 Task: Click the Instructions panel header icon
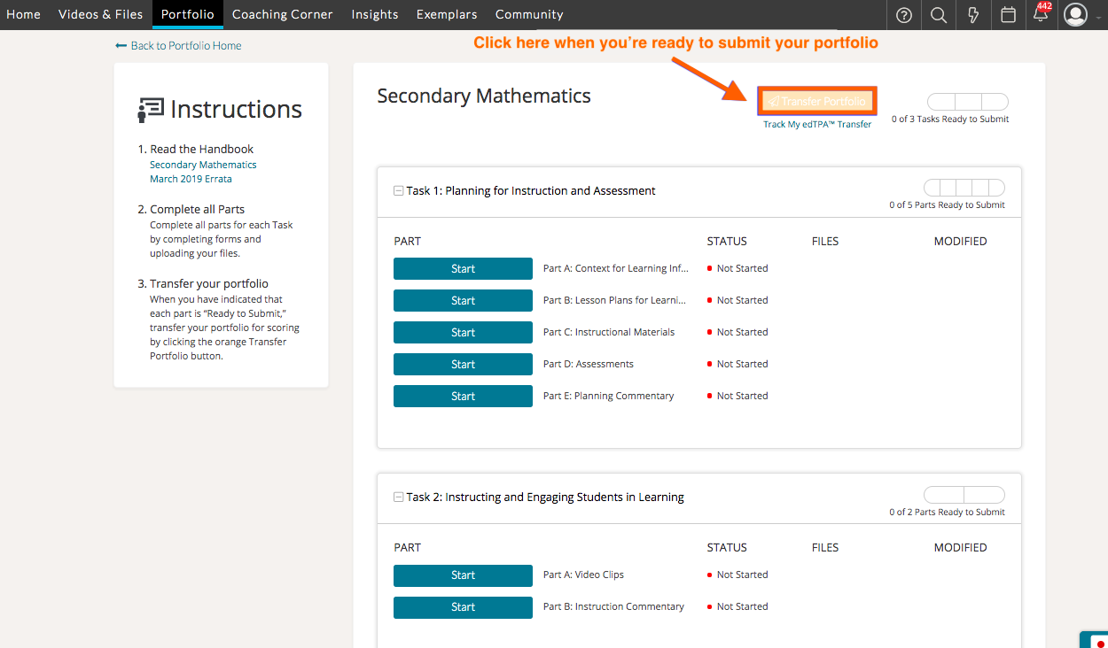(x=150, y=110)
